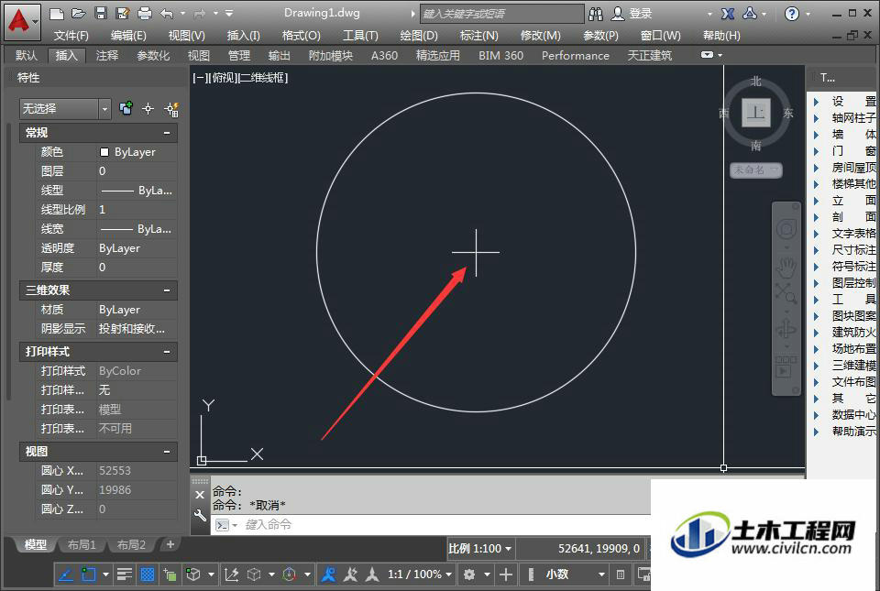Toggle dynamic UCS in the status bar
Image resolution: width=880 pixels, height=591 pixels.
[231, 575]
